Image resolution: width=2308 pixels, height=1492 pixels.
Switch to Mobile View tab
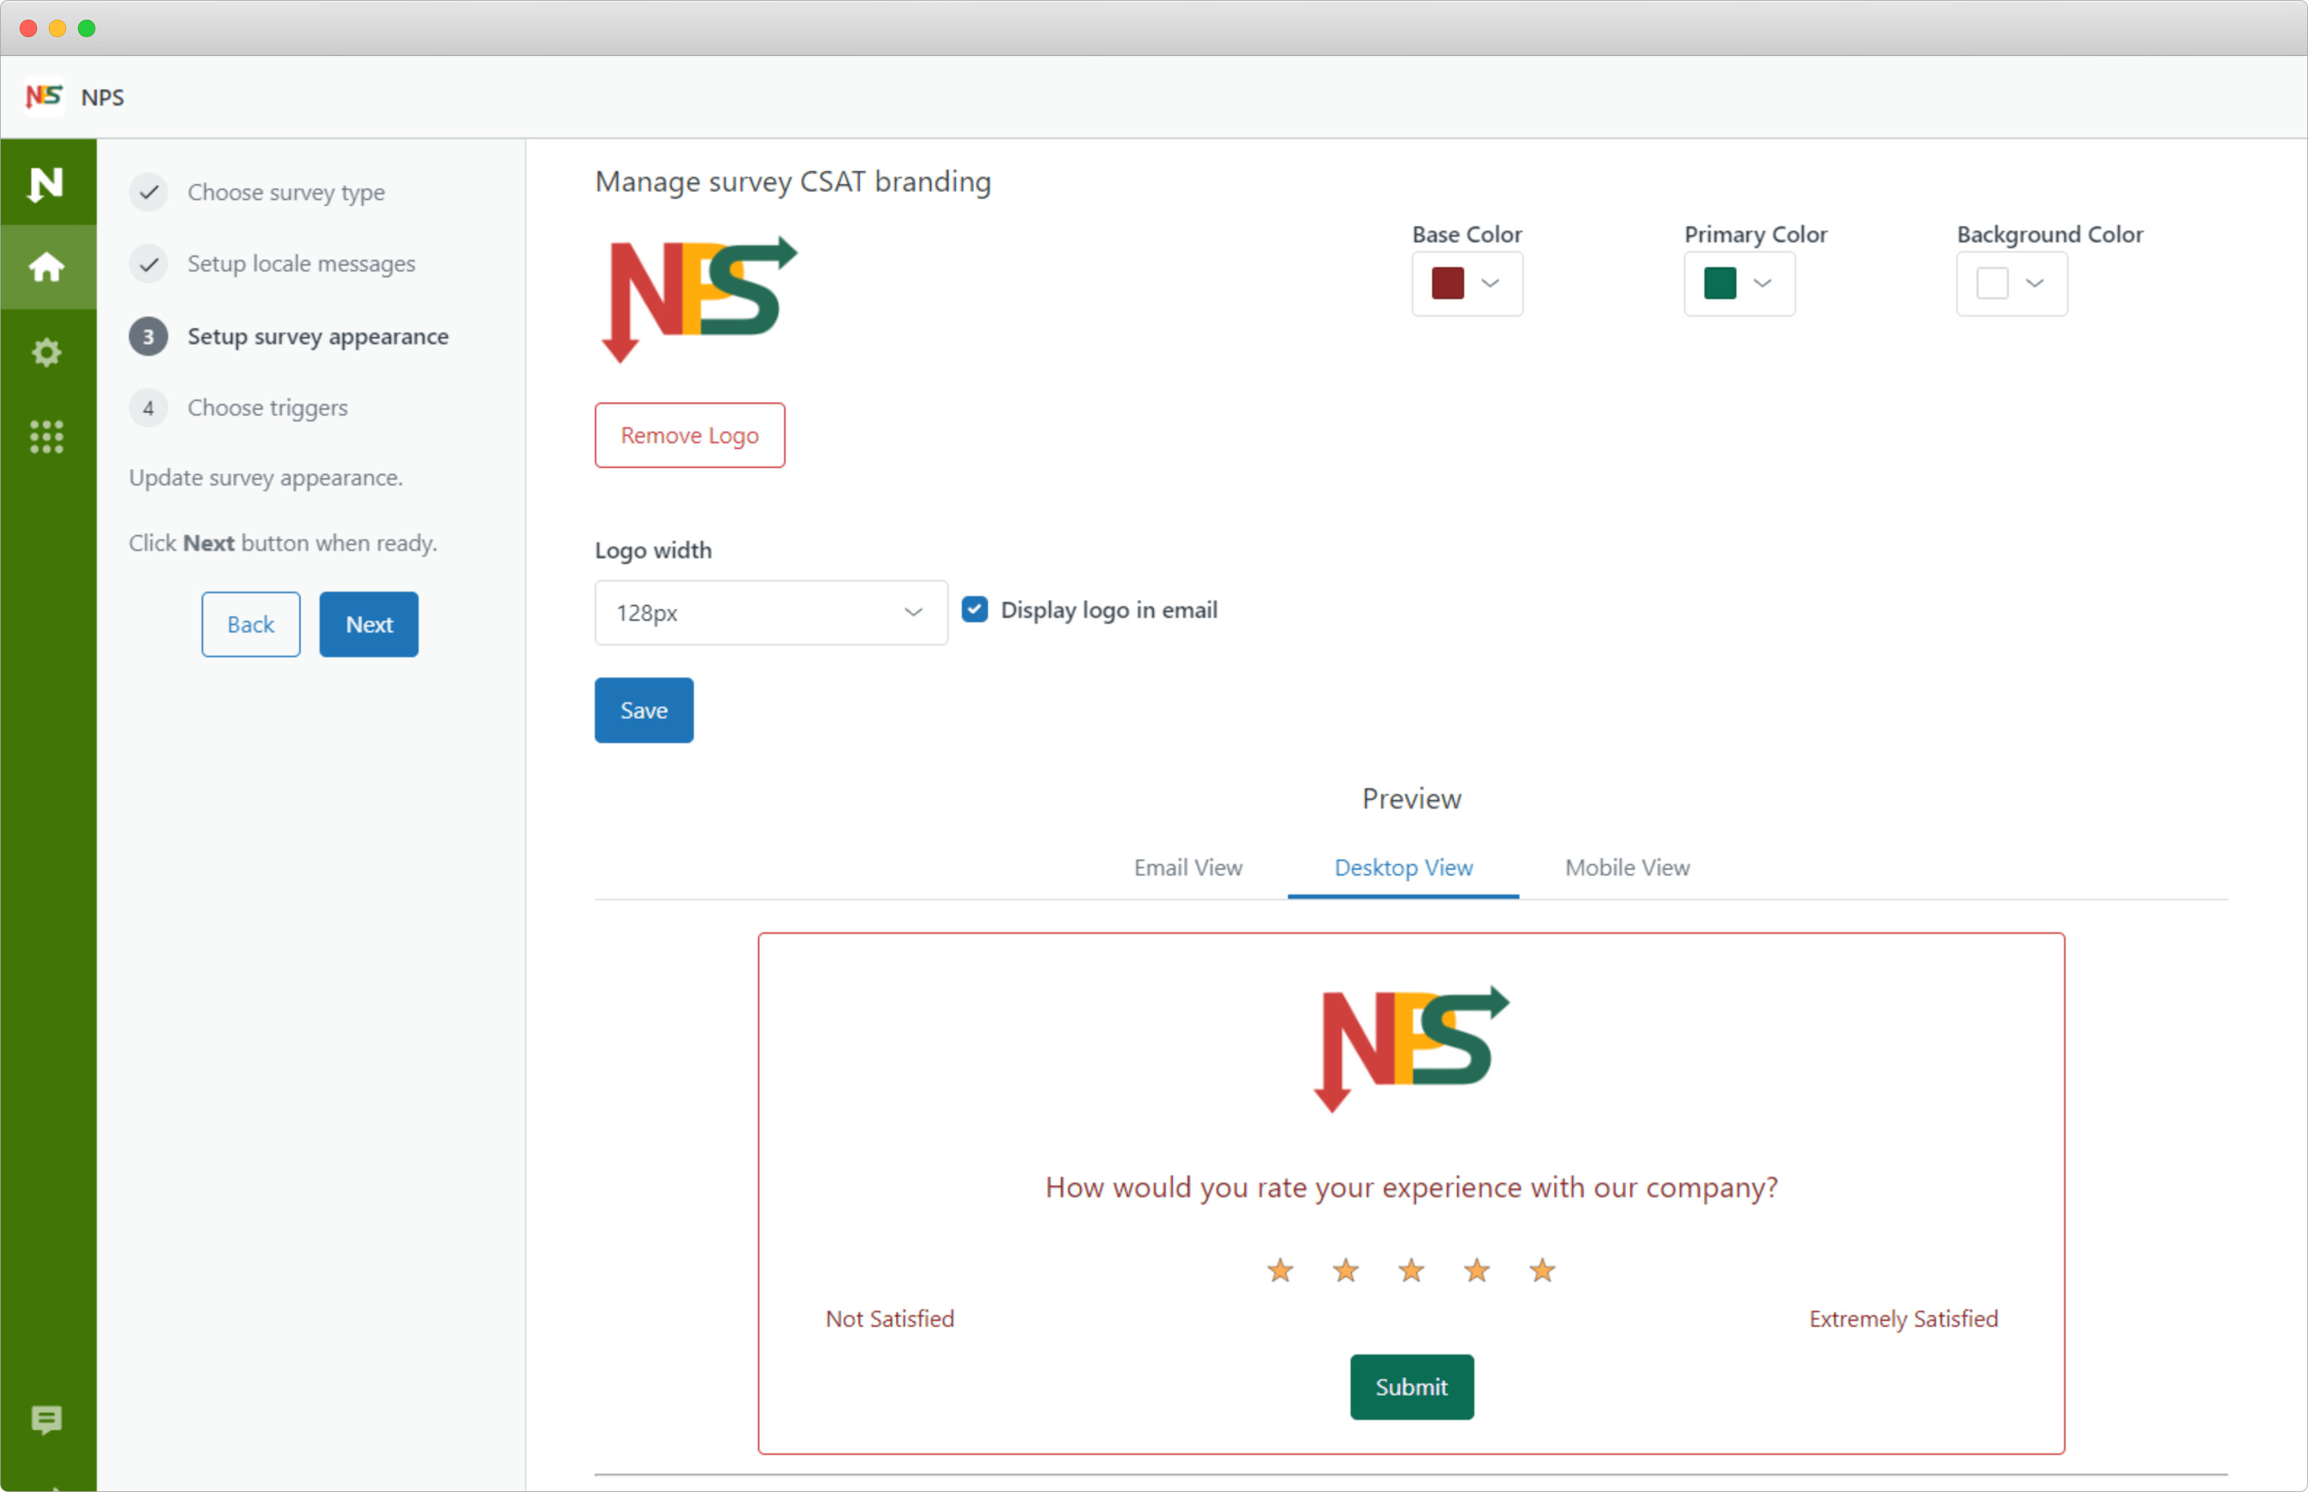(x=1627, y=867)
